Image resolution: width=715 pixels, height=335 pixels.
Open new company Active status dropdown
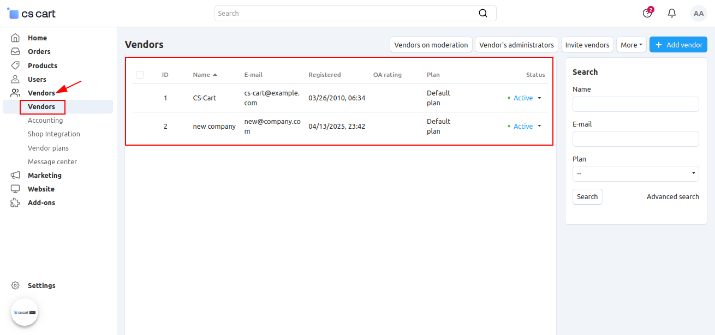pyautogui.click(x=525, y=127)
